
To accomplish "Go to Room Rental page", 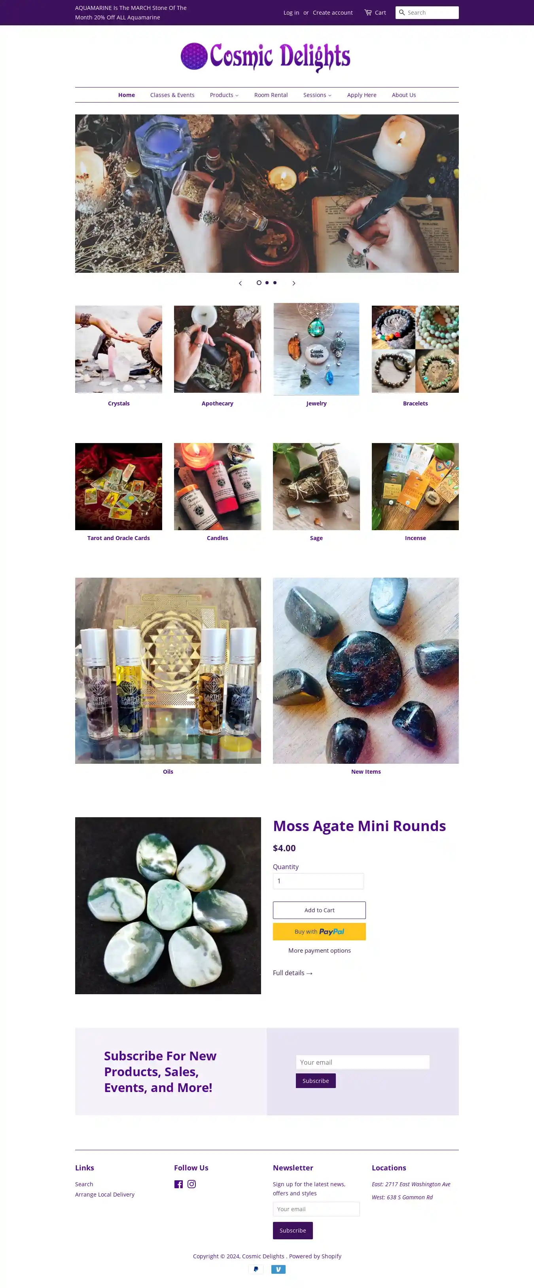I will [271, 95].
